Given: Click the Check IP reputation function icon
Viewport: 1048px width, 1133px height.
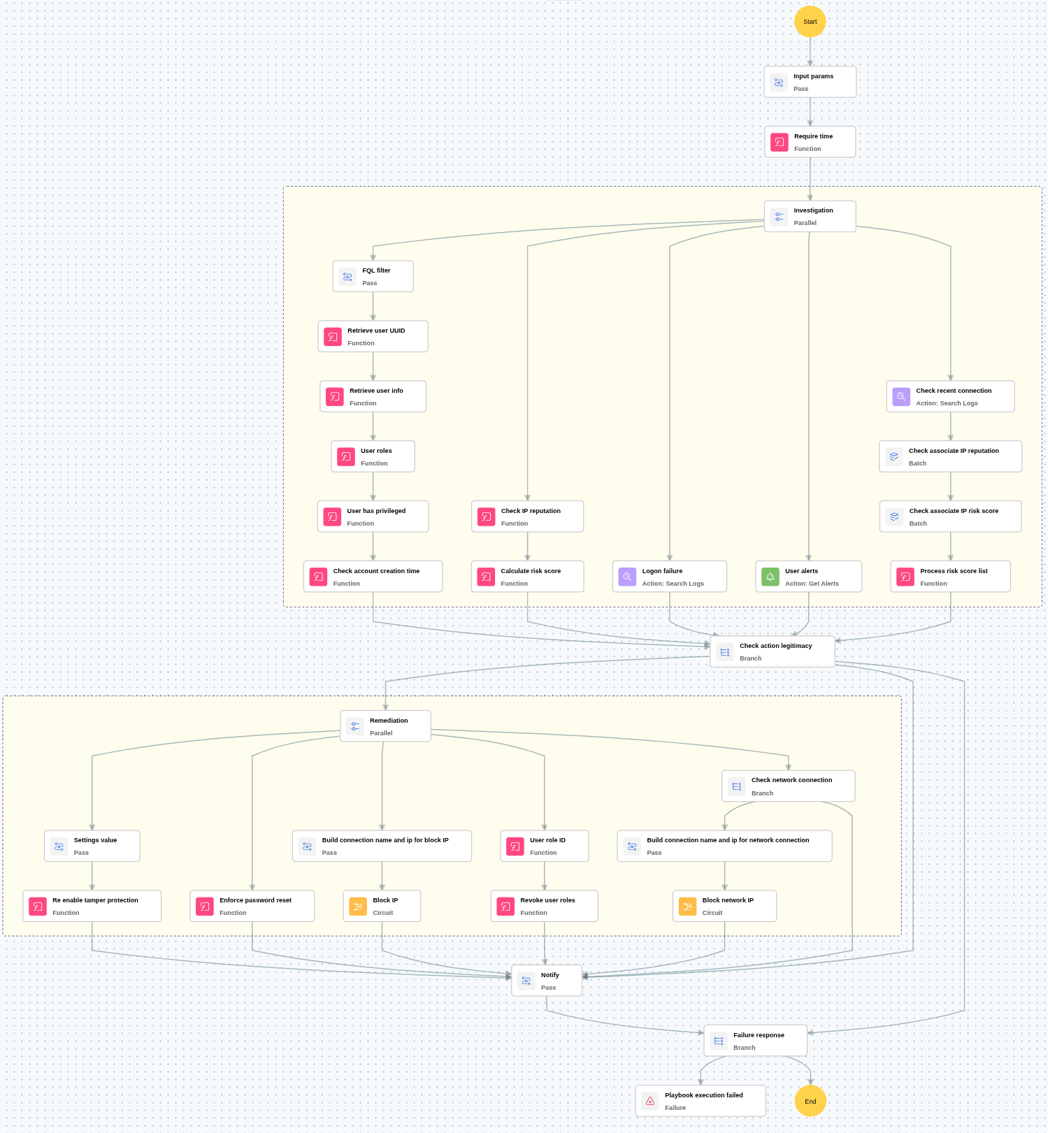Looking at the screenshot, I should (487, 517).
